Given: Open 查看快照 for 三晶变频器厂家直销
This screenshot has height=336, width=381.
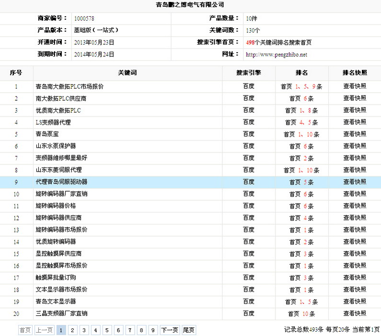Looking at the screenshot, I should [355, 313].
